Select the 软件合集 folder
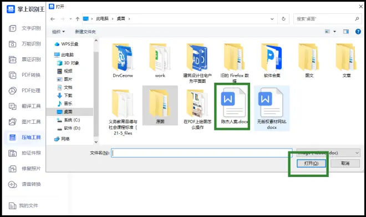 [272, 60]
